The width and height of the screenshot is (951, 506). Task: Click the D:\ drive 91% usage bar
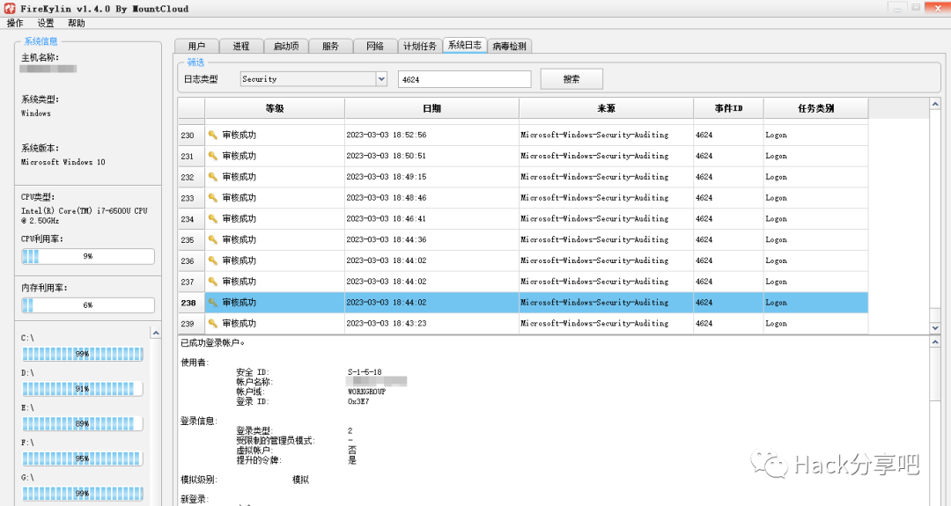coord(83,388)
